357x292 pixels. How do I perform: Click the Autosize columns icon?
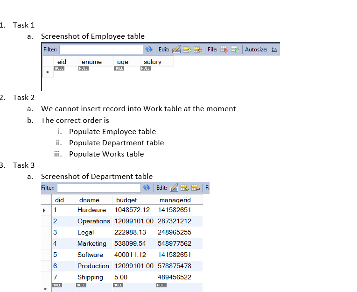(274, 50)
